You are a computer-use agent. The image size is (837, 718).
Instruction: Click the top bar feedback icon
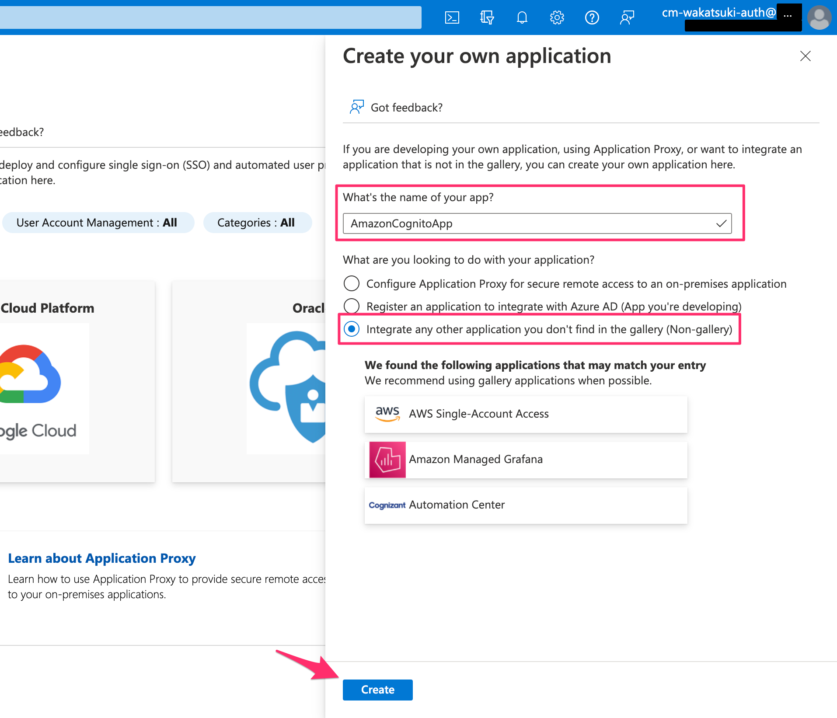point(627,17)
